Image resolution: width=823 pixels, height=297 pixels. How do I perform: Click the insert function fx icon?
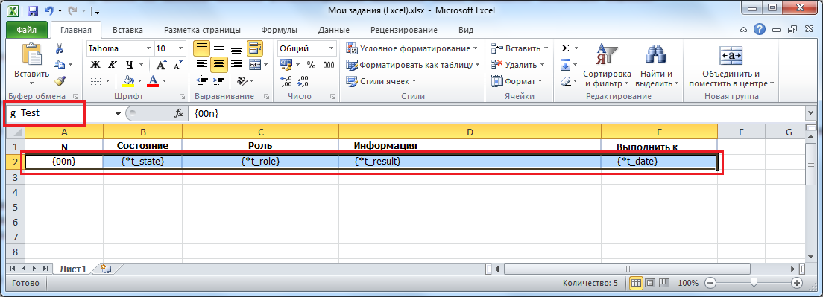point(179,113)
